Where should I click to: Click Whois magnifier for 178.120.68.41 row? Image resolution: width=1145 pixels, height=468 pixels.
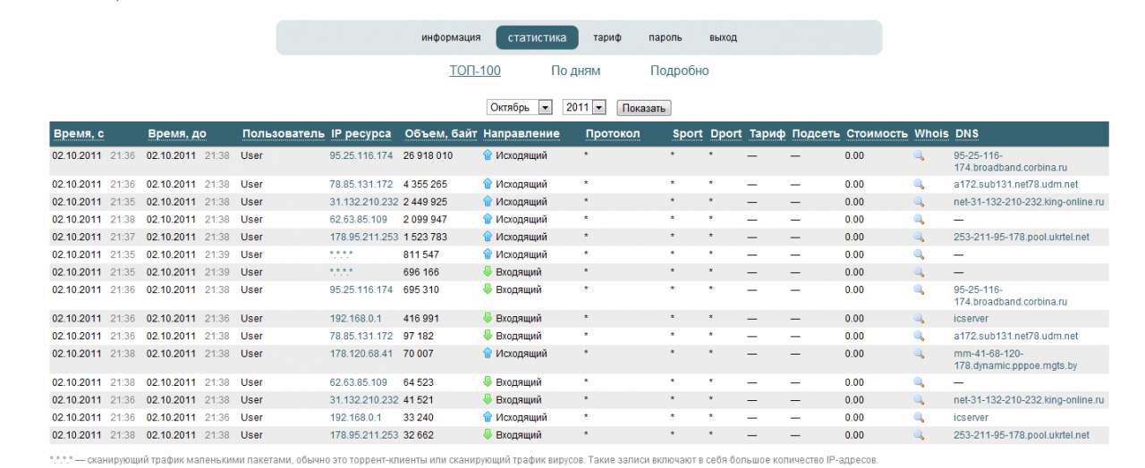pos(918,354)
